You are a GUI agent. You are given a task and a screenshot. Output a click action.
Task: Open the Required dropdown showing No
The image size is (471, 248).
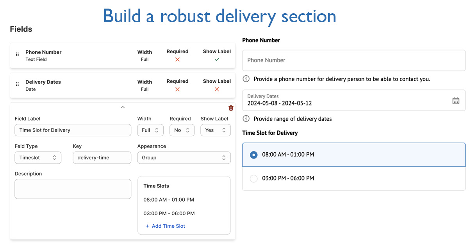pos(182,130)
